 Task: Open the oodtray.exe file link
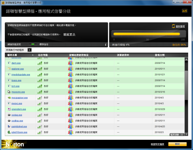[17, 121]
